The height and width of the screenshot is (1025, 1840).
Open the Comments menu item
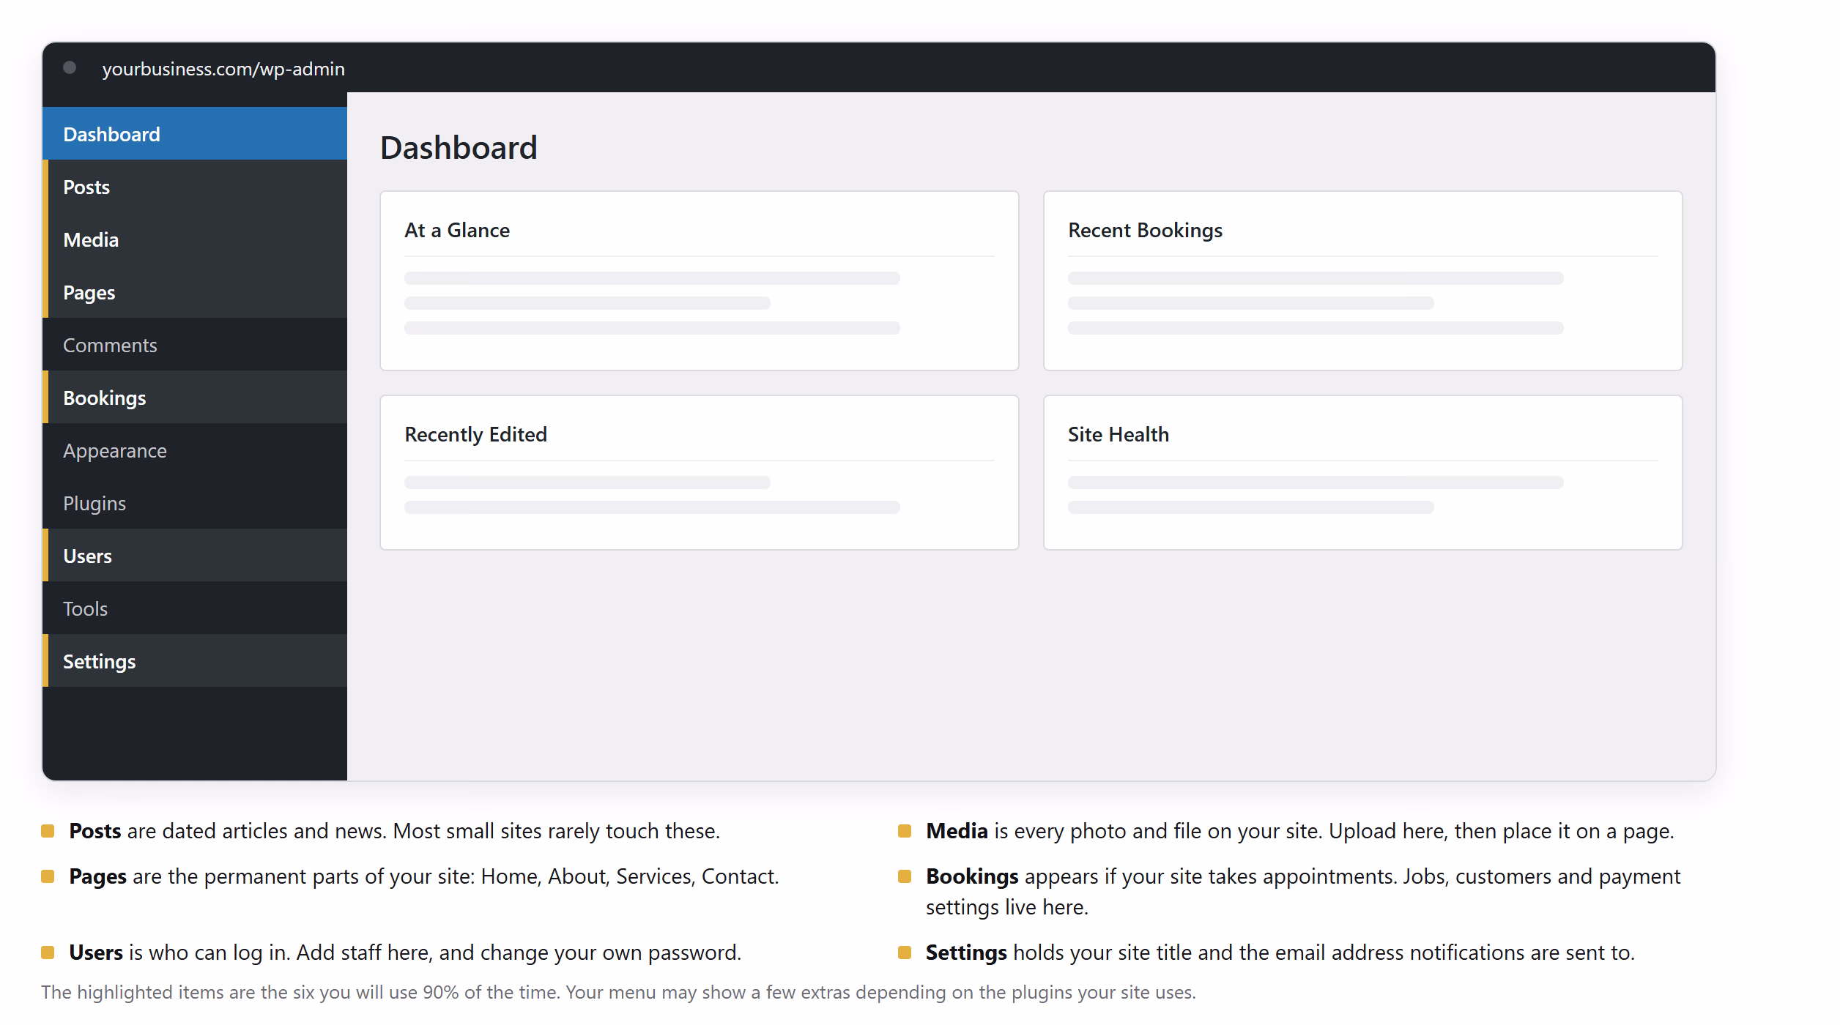195,345
